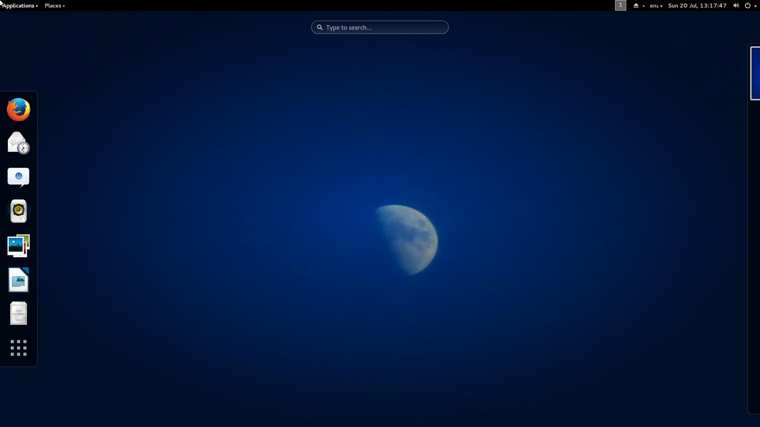Open the Files file manager
Screen dimensions: 760x427
19,314
